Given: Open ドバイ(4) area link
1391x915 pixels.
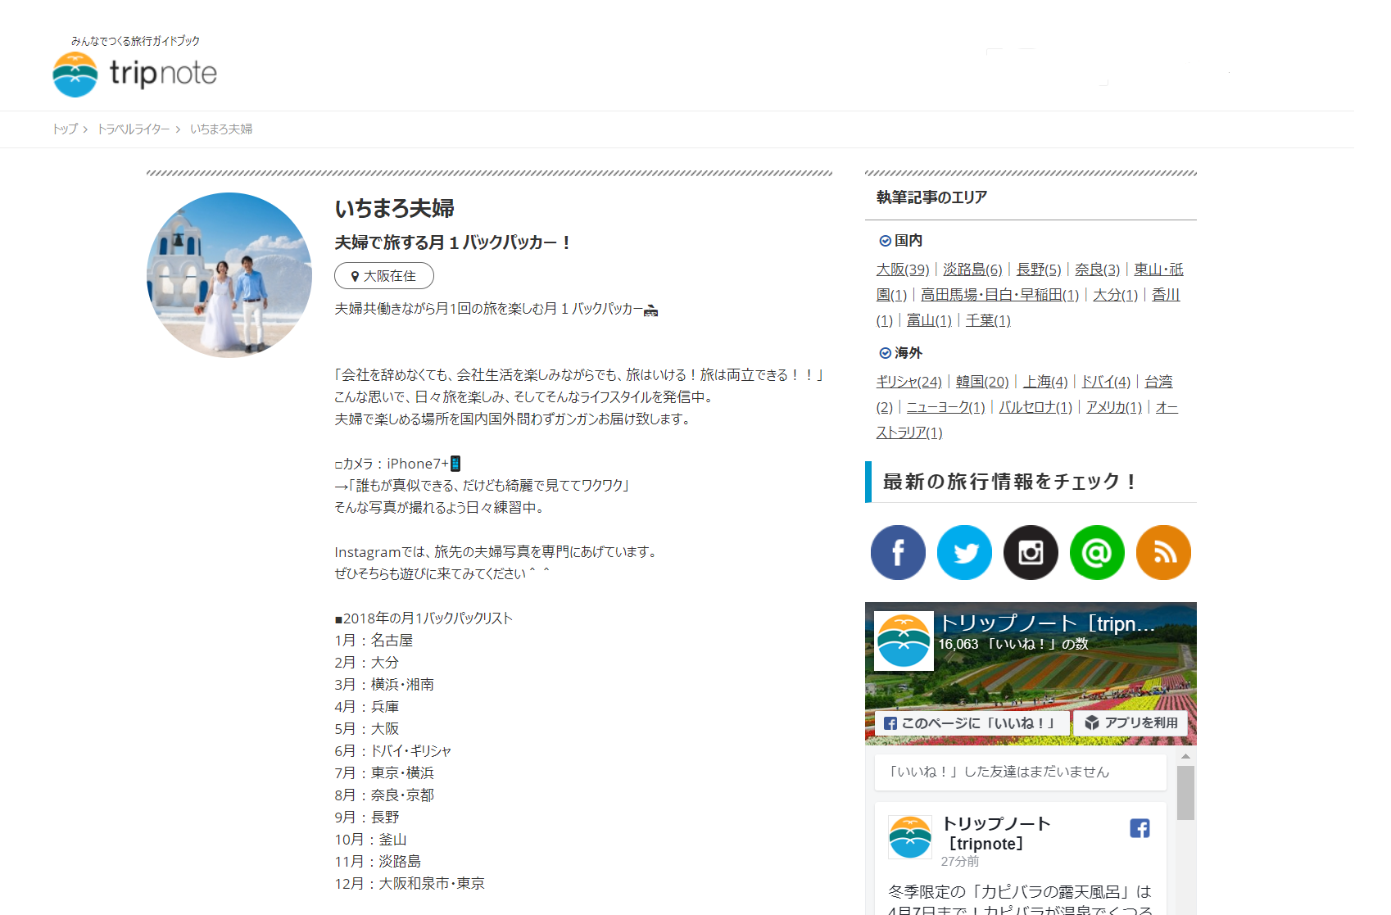Looking at the screenshot, I should [x=1105, y=382].
